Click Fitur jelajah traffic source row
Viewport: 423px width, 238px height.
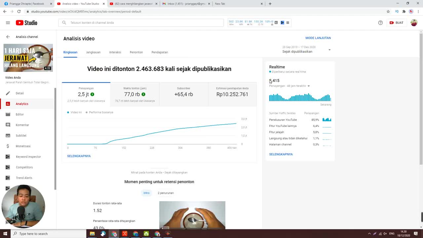pos(300,132)
